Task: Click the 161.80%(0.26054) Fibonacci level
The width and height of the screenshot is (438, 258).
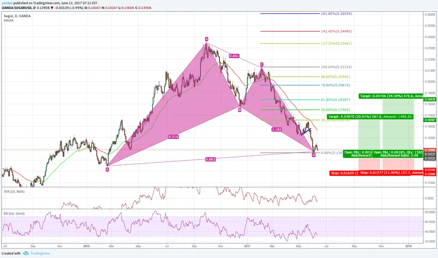Action: tap(336, 14)
